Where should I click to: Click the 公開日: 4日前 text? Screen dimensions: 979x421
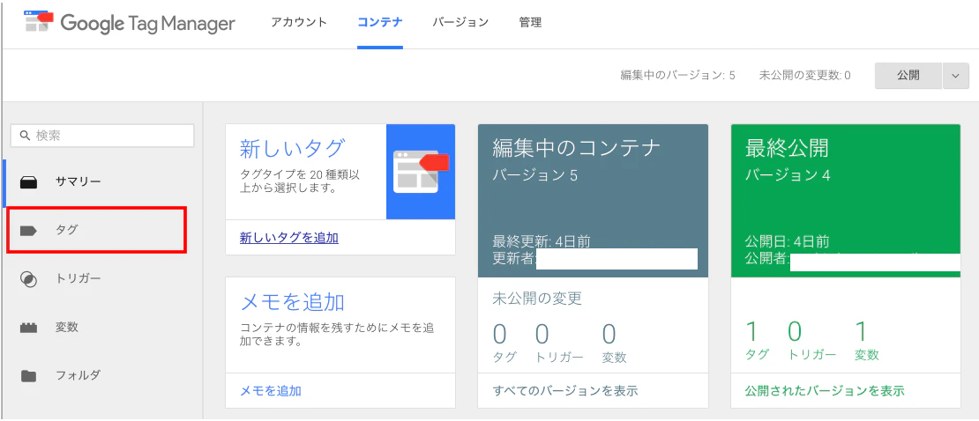coord(787,240)
